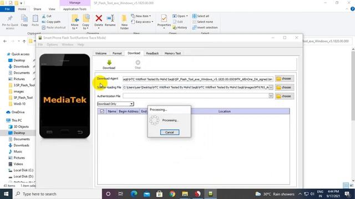Click Move to in Explorer ribbon
The width and height of the screenshot is (355, 199).
tap(75, 22)
